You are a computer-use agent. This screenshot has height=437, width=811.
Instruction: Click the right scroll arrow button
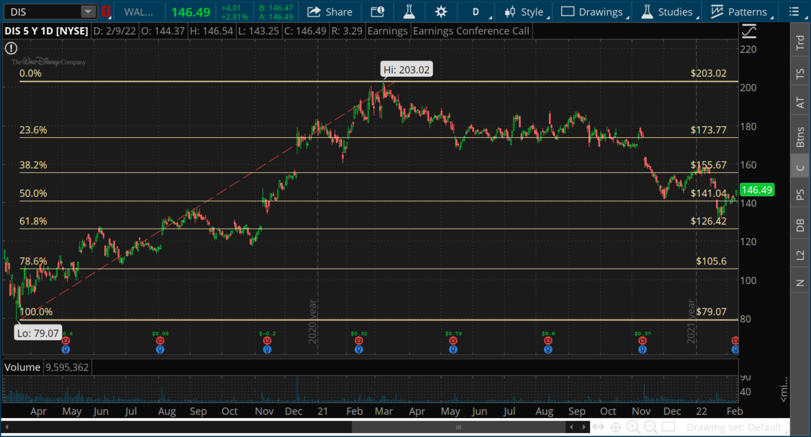tap(583, 427)
